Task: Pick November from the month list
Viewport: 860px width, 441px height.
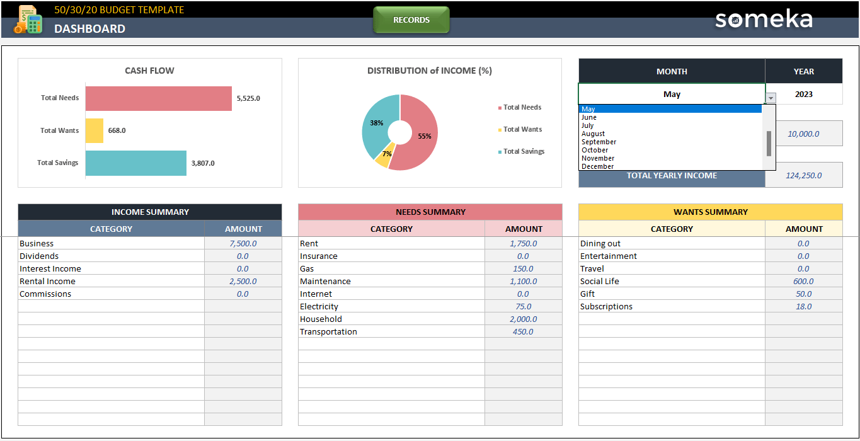Action: [x=670, y=158]
